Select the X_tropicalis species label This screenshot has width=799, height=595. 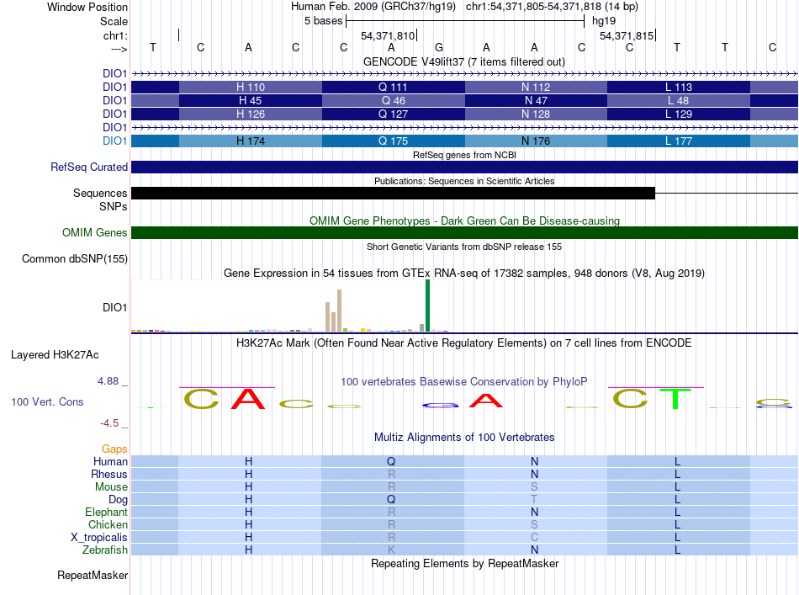pos(99,538)
